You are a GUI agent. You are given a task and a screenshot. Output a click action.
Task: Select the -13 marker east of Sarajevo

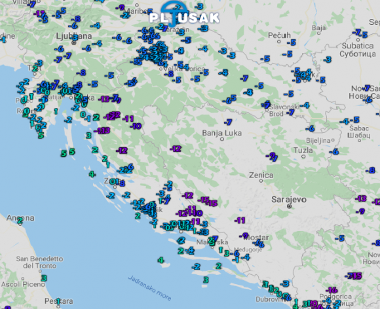(x=361, y=198)
